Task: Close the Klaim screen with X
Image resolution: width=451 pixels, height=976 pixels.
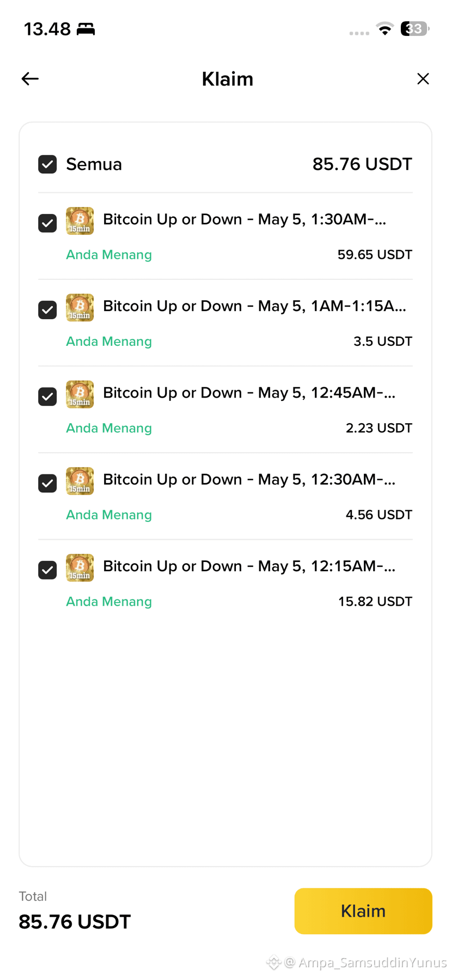Action: click(423, 79)
